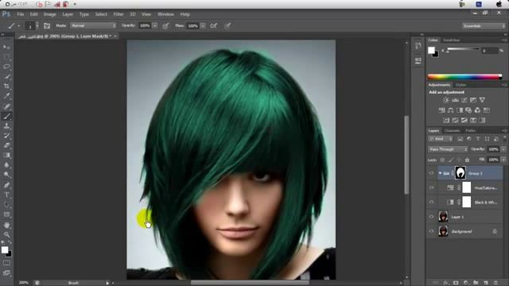Open brush blending Mode dropdown

coord(94,25)
